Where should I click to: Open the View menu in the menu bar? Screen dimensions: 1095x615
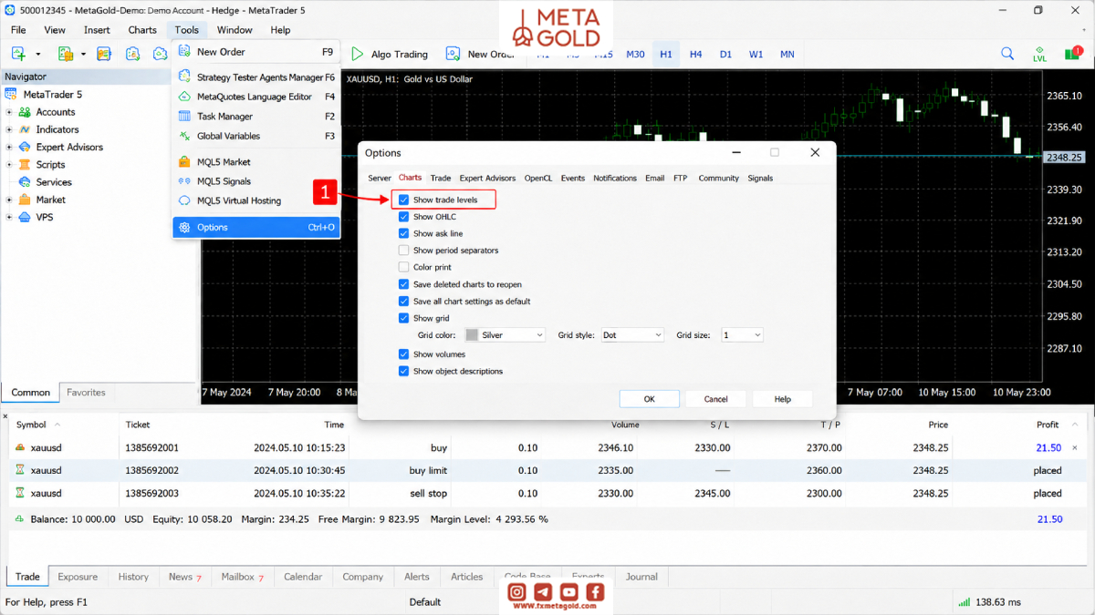55,30
